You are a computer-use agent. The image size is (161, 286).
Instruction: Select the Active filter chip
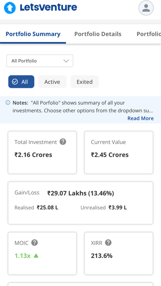[x=52, y=82]
